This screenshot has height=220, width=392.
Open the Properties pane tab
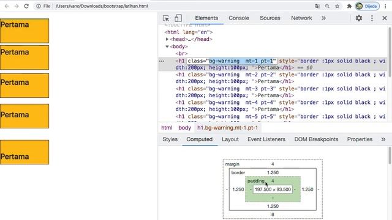[x=360, y=139]
